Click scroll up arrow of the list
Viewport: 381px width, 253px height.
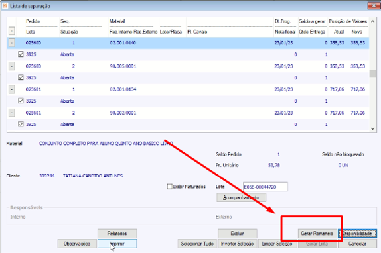click(373, 21)
